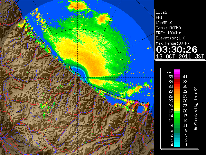Click the "41" legend value
The height and width of the screenshot is (155, 206).
tap(185, 77)
